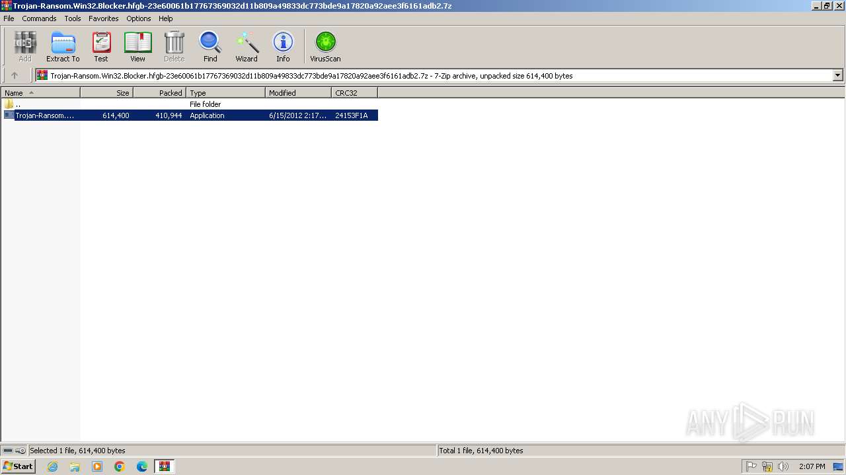Click the 'Total 1 file' status text
Screen dimensions: 846x475
[481, 451]
